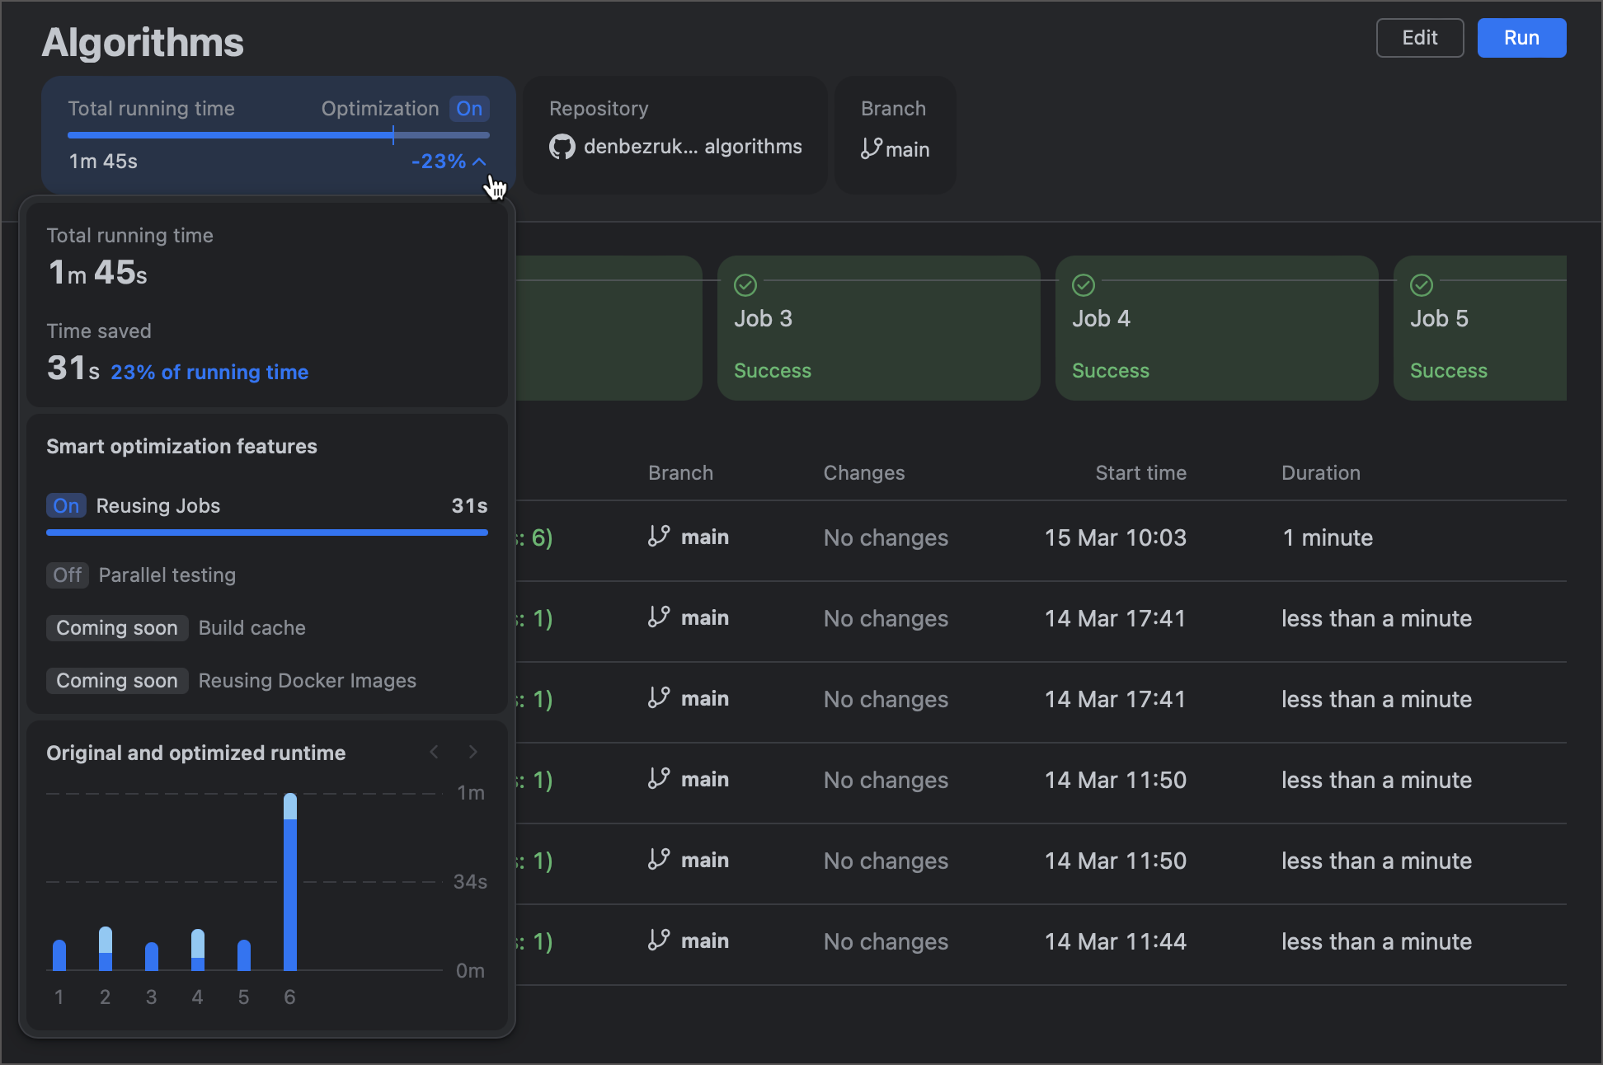1603x1065 pixels.
Task: Click the Total running time progress bar
Action: point(278,135)
